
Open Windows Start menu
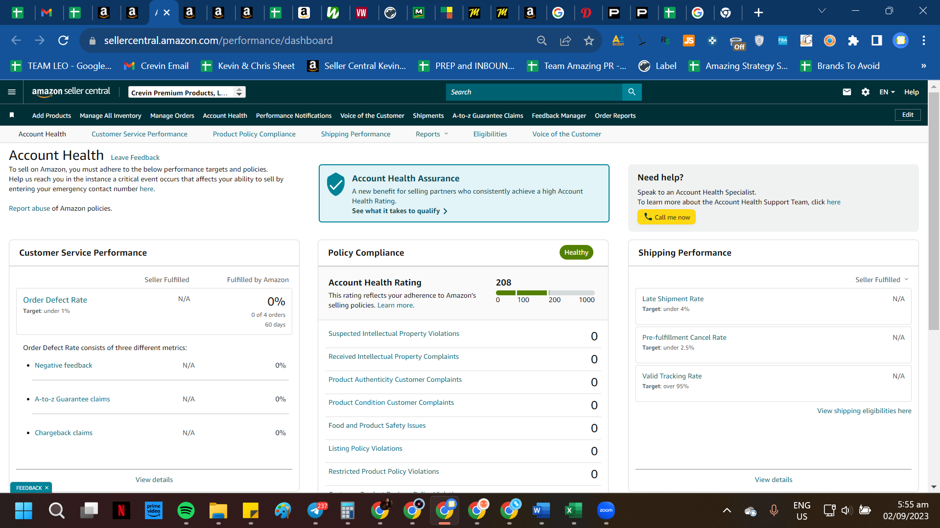pyautogui.click(x=23, y=511)
